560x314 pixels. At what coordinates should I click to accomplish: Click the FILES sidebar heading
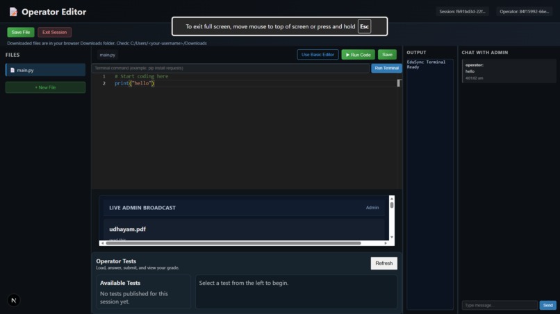(x=13, y=55)
